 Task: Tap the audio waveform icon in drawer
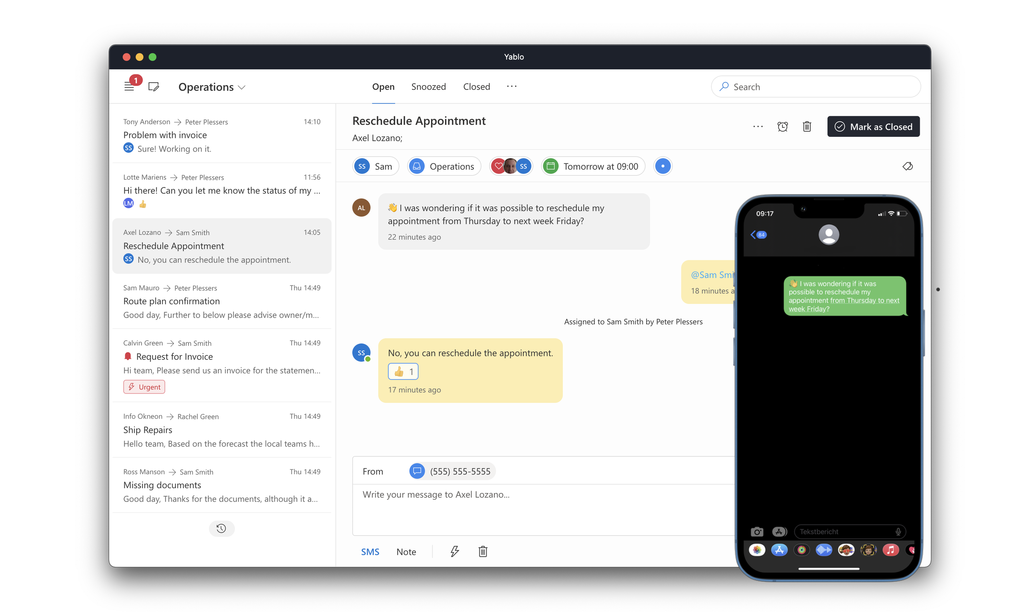[x=823, y=550]
